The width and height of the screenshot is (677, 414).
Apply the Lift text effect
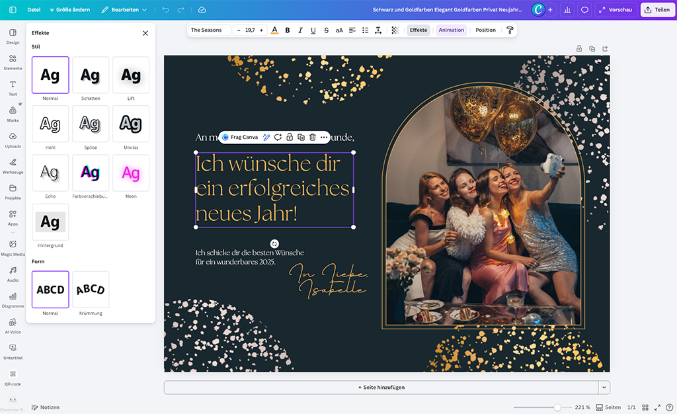click(x=131, y=75)
